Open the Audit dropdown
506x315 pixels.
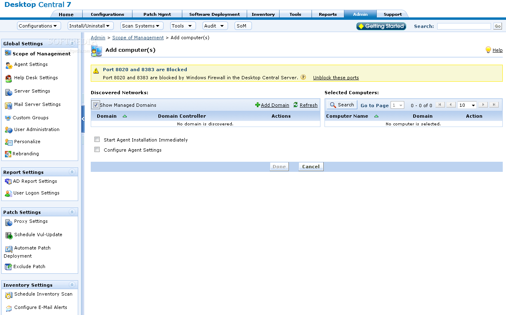[x=215, y=26]
